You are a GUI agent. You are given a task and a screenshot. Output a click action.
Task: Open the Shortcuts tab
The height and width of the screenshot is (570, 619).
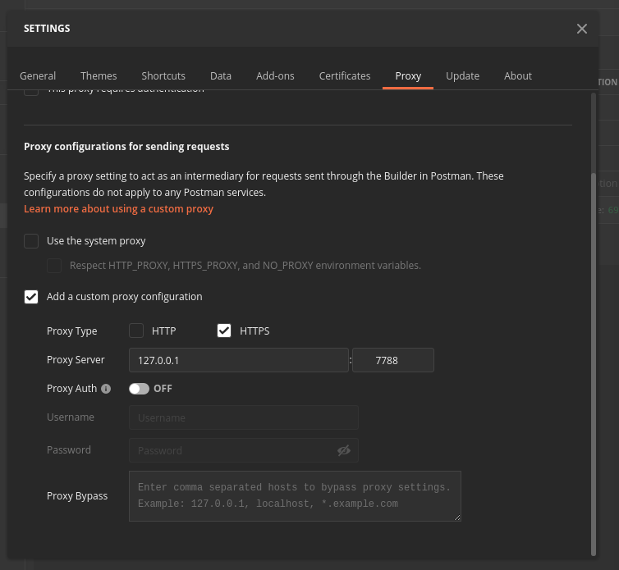163,75
